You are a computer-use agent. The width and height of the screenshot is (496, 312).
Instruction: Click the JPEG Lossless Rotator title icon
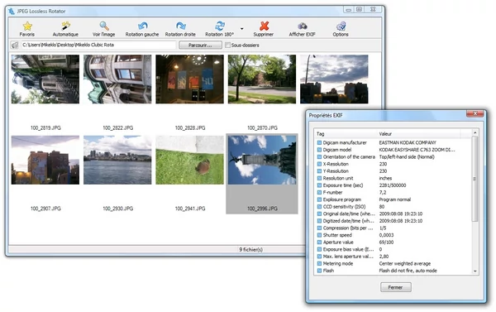click(x=12, y=11)
